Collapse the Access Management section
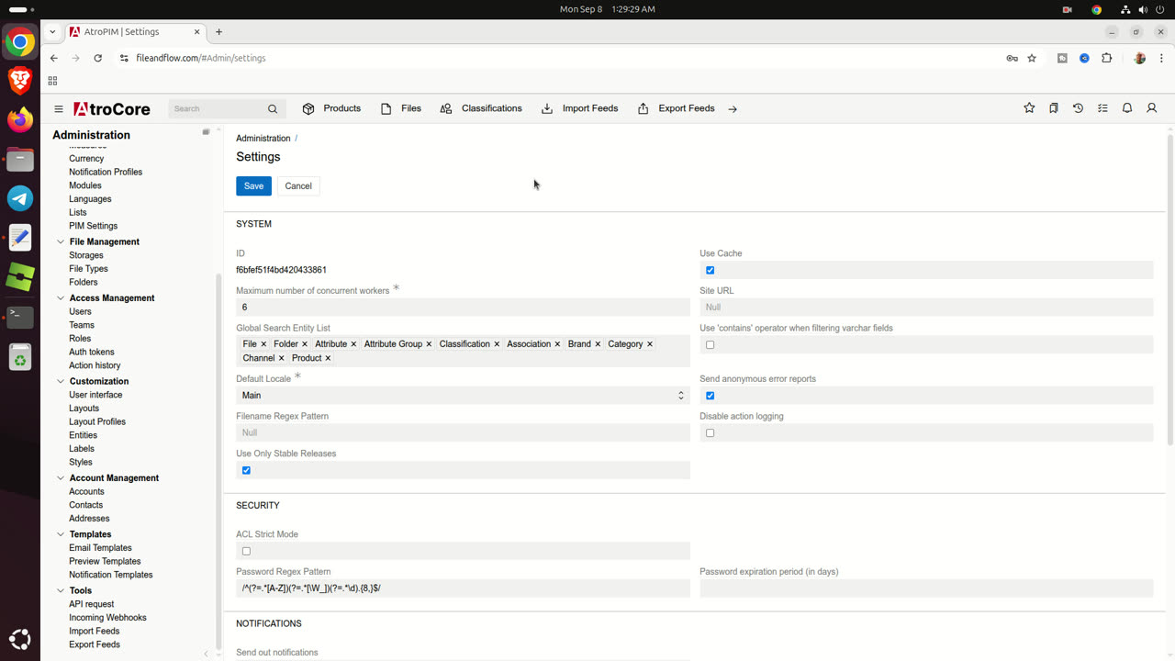This screenshot has width=1175, height=661. [x=61, y=298]
